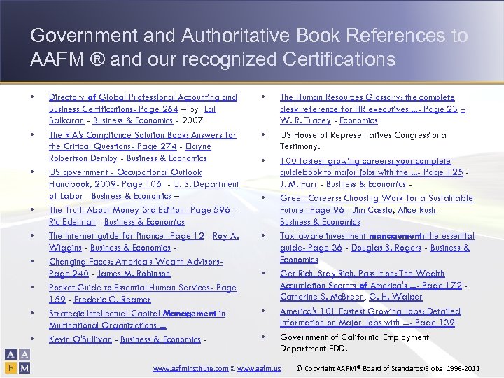
Task: Select US House of Representatives Congressional Testimony text
Action: tap(364, 141)
